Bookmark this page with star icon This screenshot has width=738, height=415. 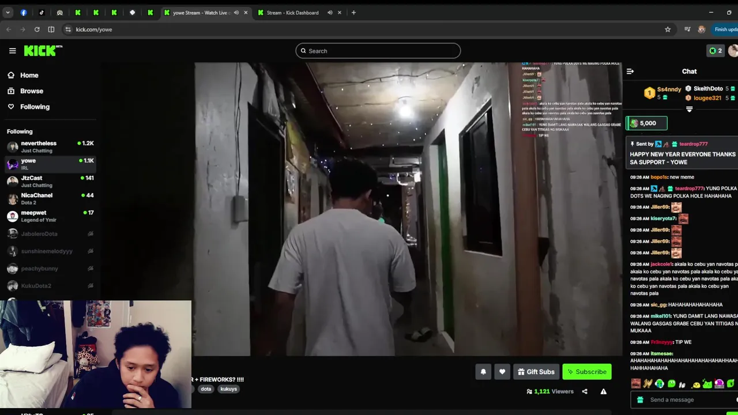coord(668,29)
